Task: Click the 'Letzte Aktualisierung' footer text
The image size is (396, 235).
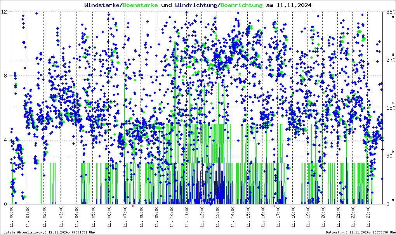Action: [49, 232]
